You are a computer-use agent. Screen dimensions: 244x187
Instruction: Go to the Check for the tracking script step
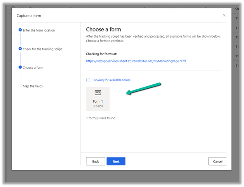[x=42, y=49]
